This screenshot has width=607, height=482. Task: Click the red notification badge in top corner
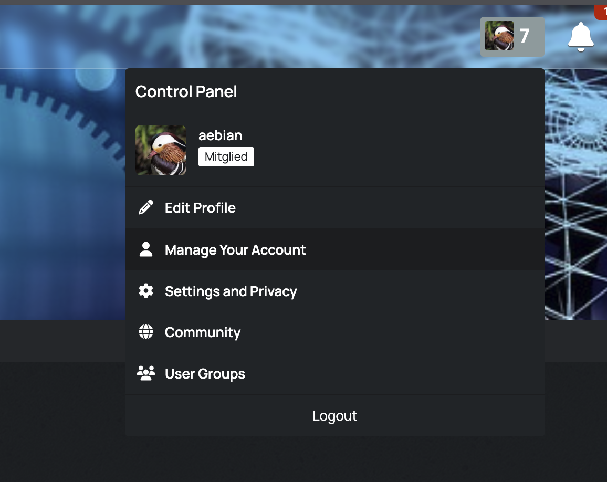click(x=601, y=12)
